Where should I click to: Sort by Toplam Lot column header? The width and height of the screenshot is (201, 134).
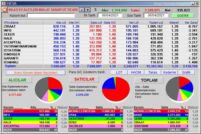coord(151,23)
